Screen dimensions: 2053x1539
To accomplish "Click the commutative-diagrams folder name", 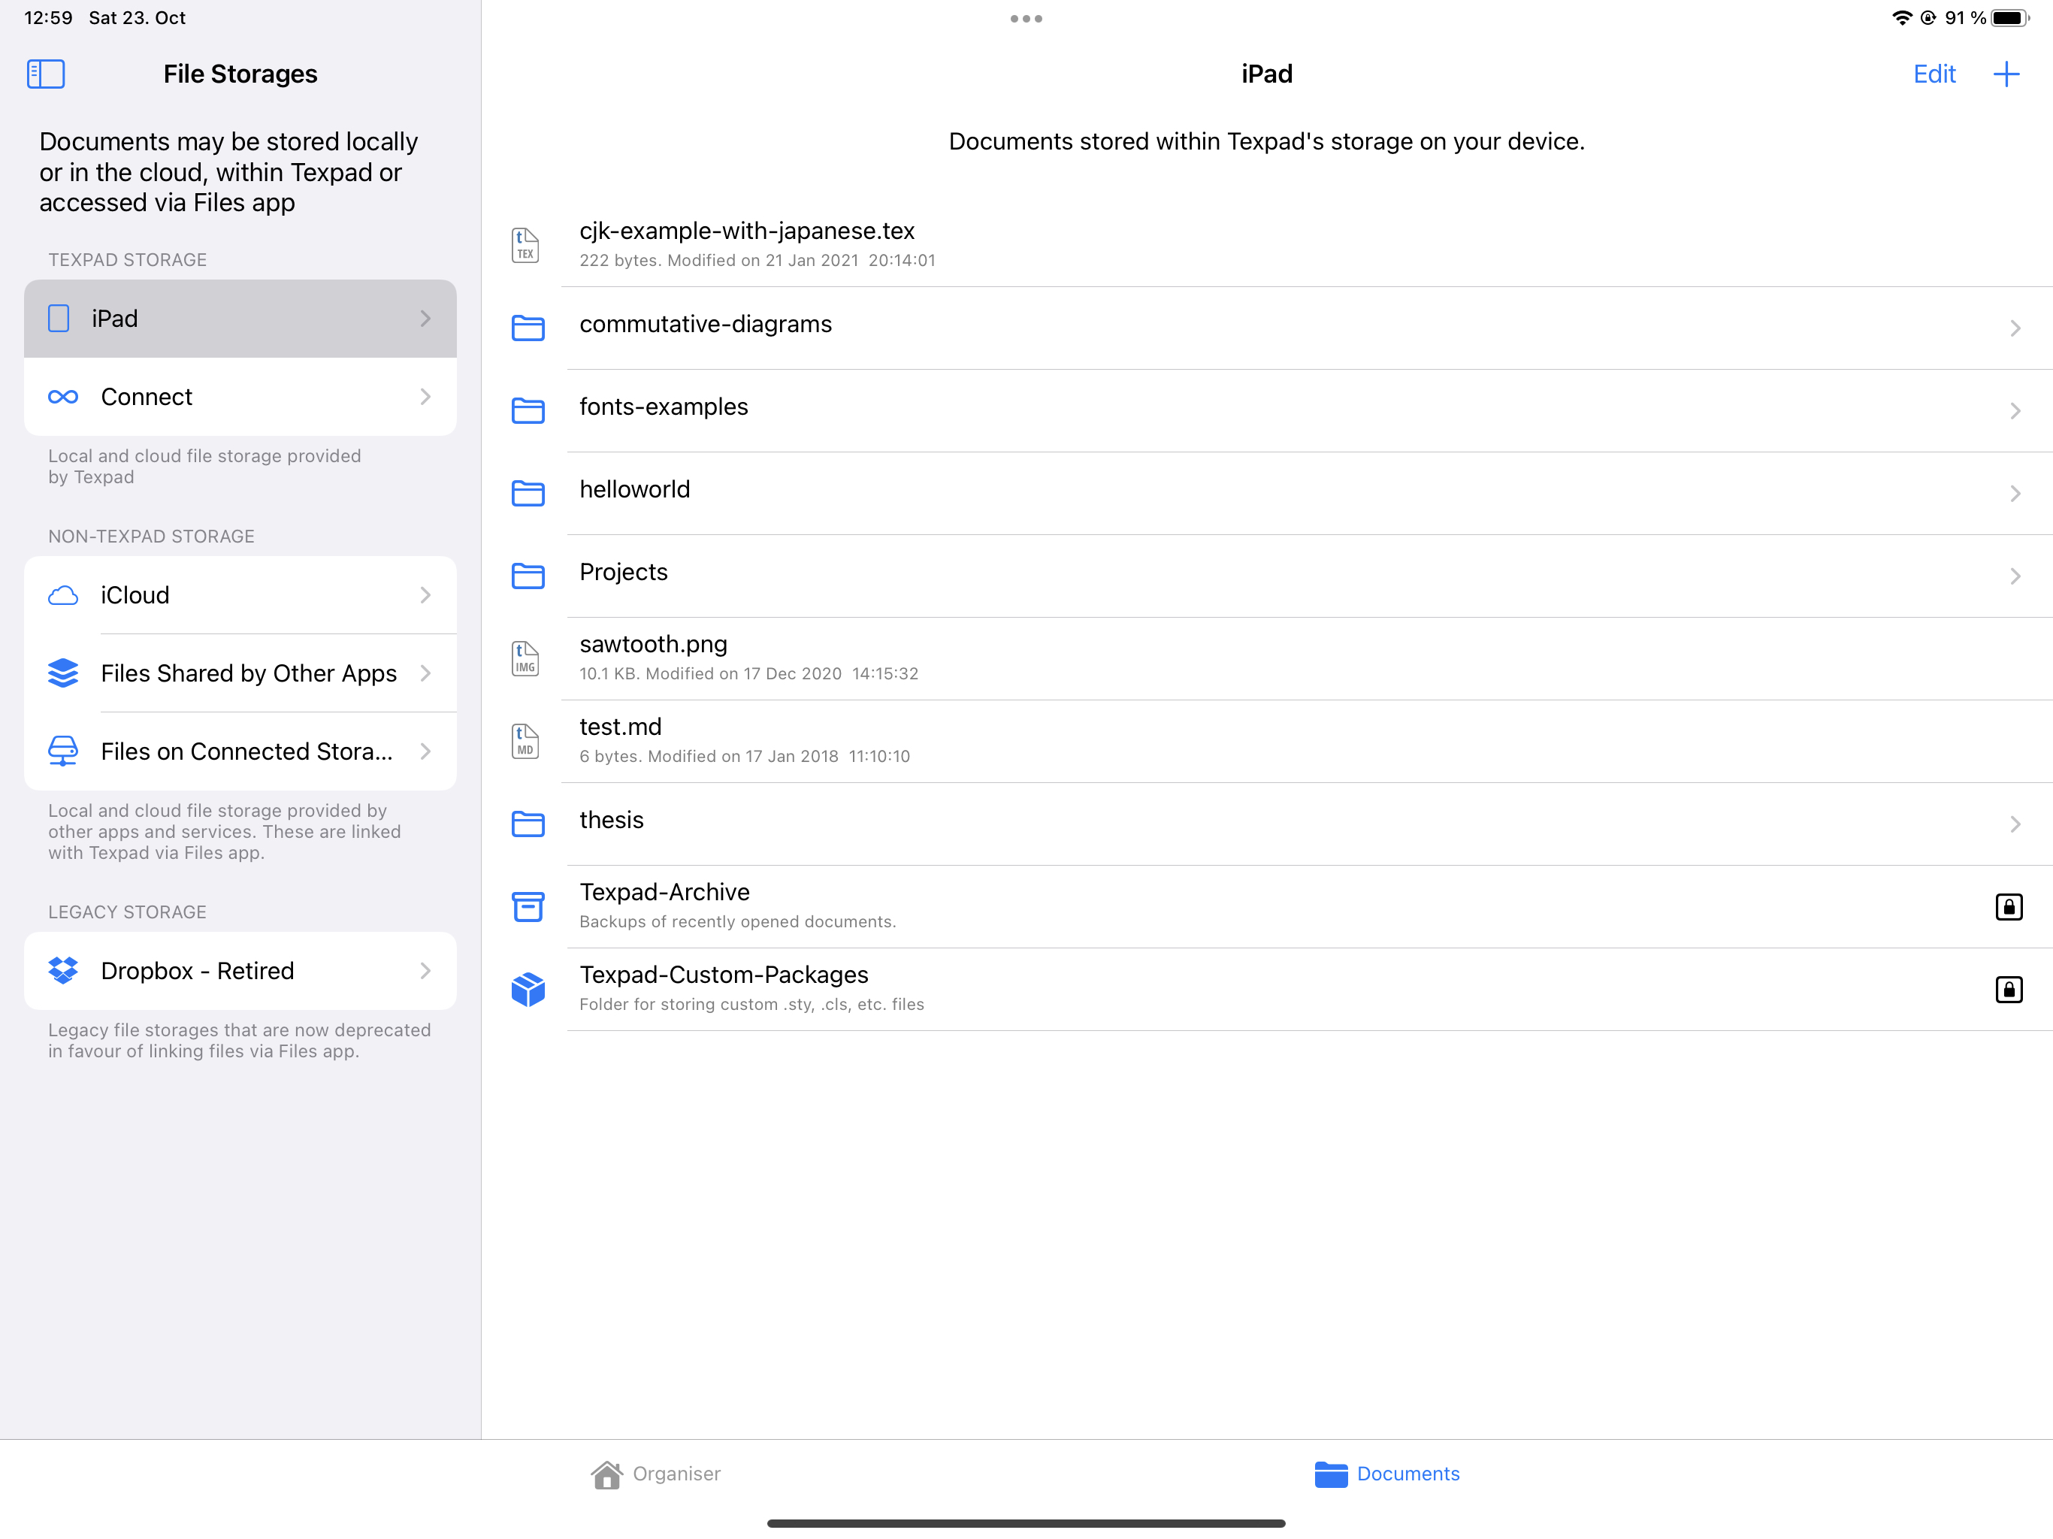I will [706, 324].
